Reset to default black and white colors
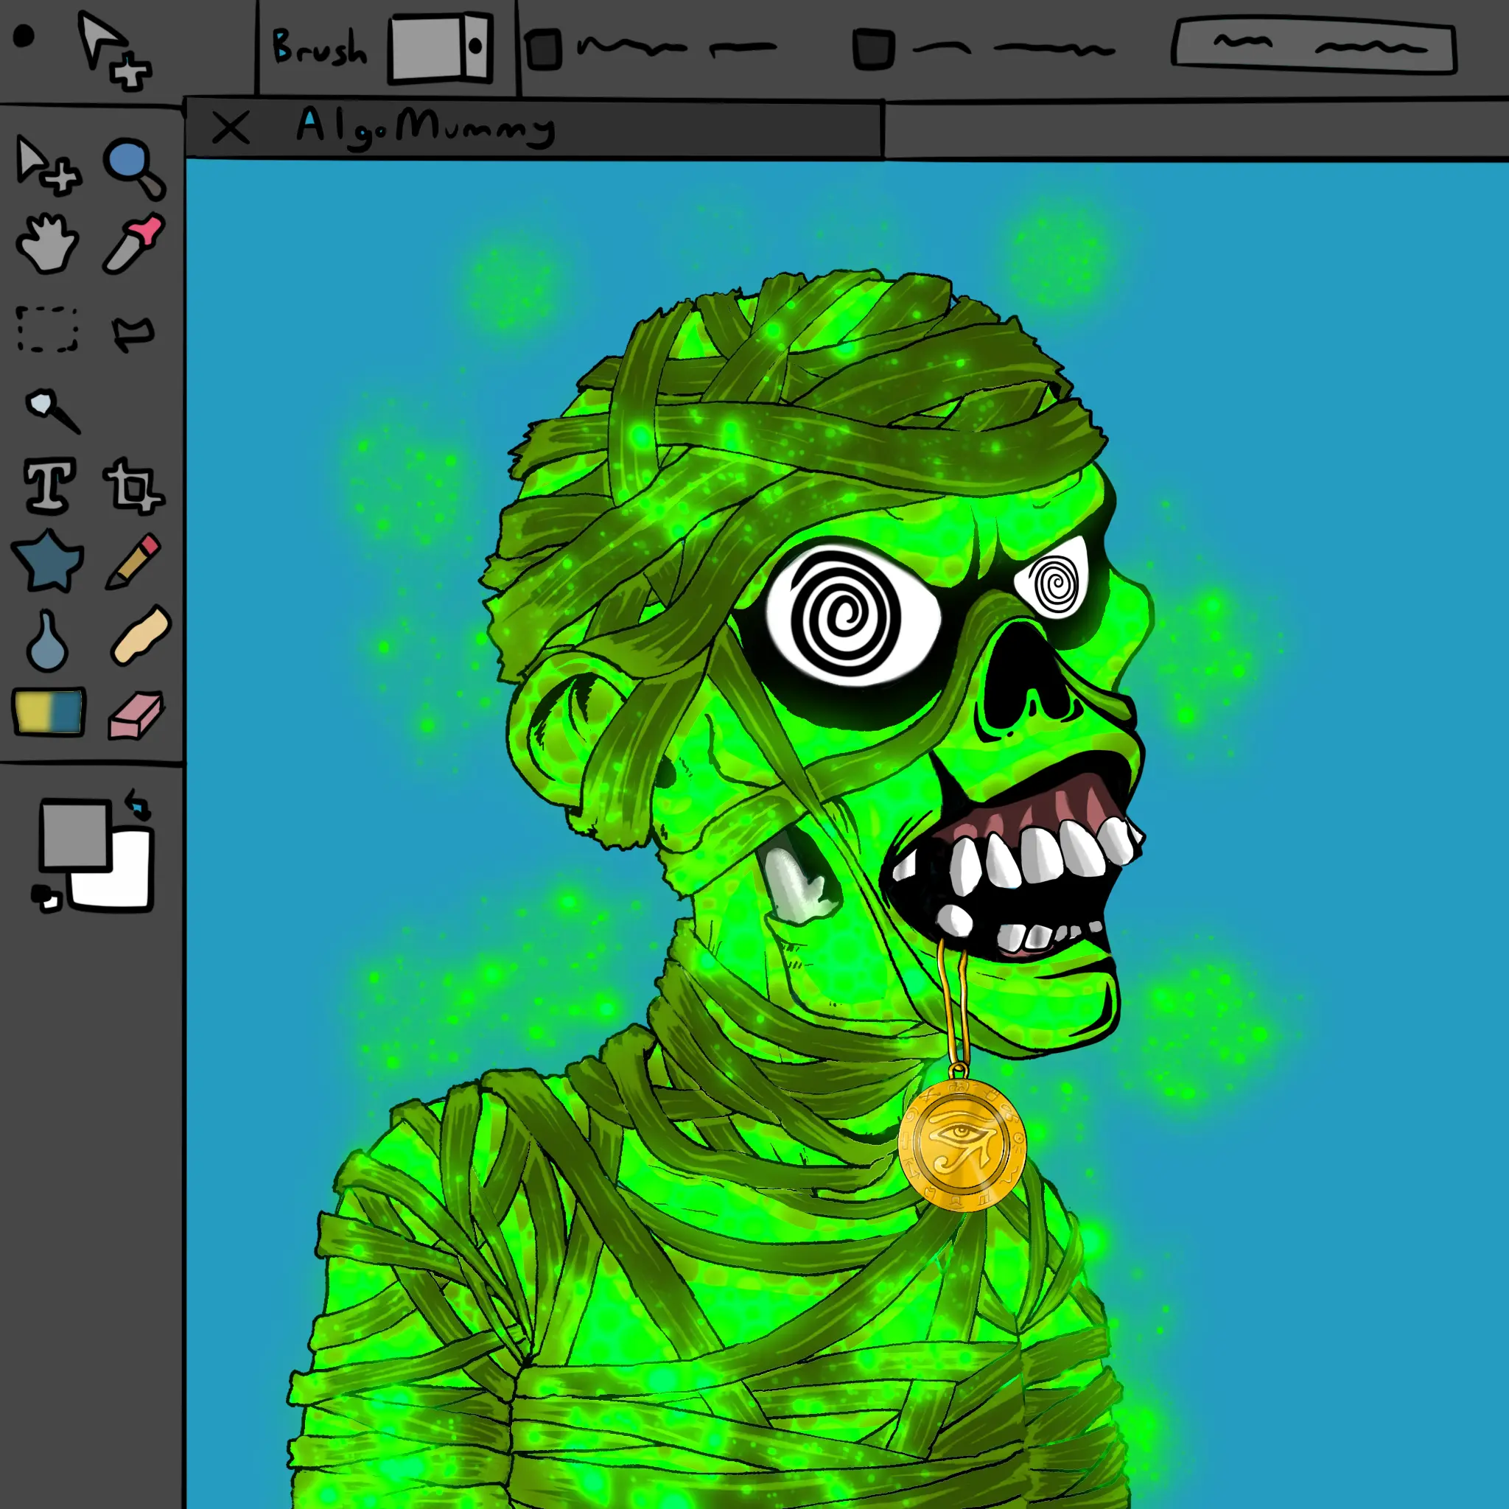The image size is (1509, 1509). click(45, 898)
